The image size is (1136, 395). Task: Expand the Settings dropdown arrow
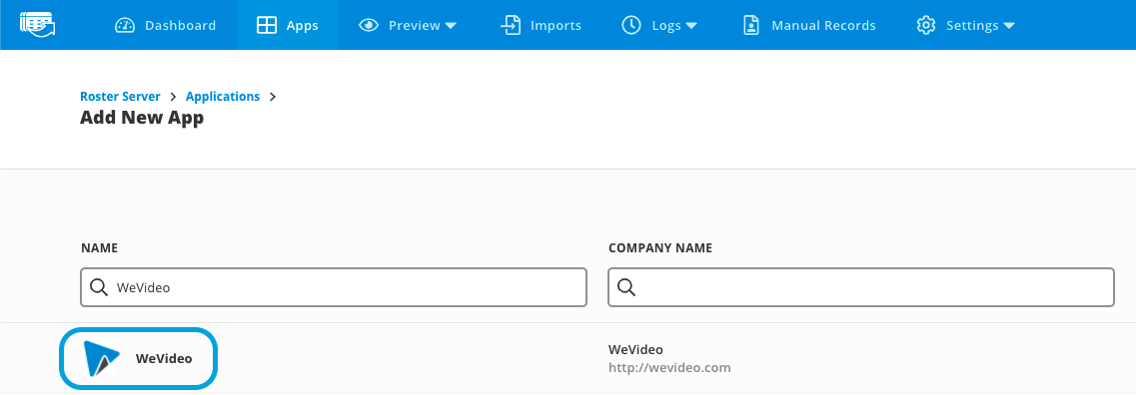pyautogui.click(x=1008, y=26)
